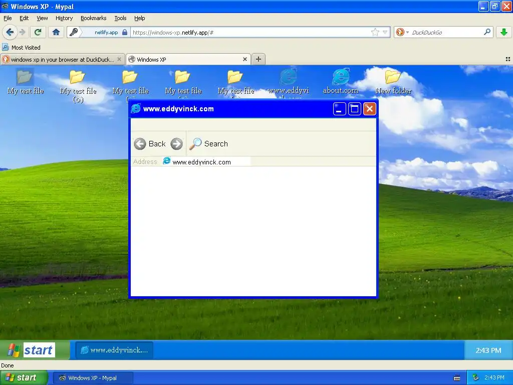Viewport: 513px width, 385px height.
Task: Expand the address bar history dropdown arrow
Action: (x=385, y=32)
